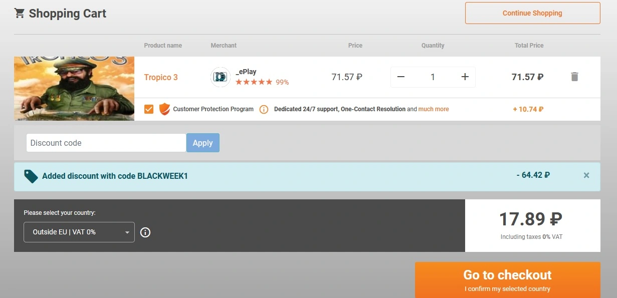Click the '- 64.42 ₽' discount amount
Image resolution: width=617 pixels, height=298 pixels.
(533, 175)
